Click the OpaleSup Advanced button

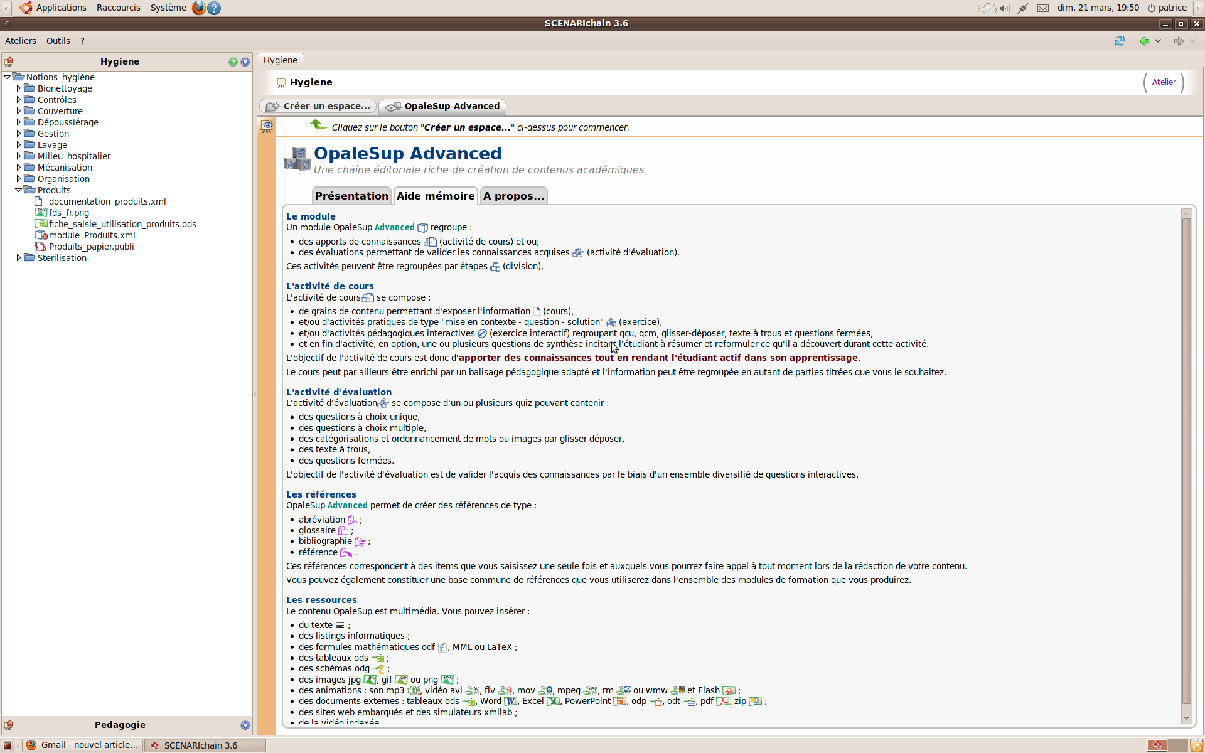pyautogui.click(x=442, y=106)
